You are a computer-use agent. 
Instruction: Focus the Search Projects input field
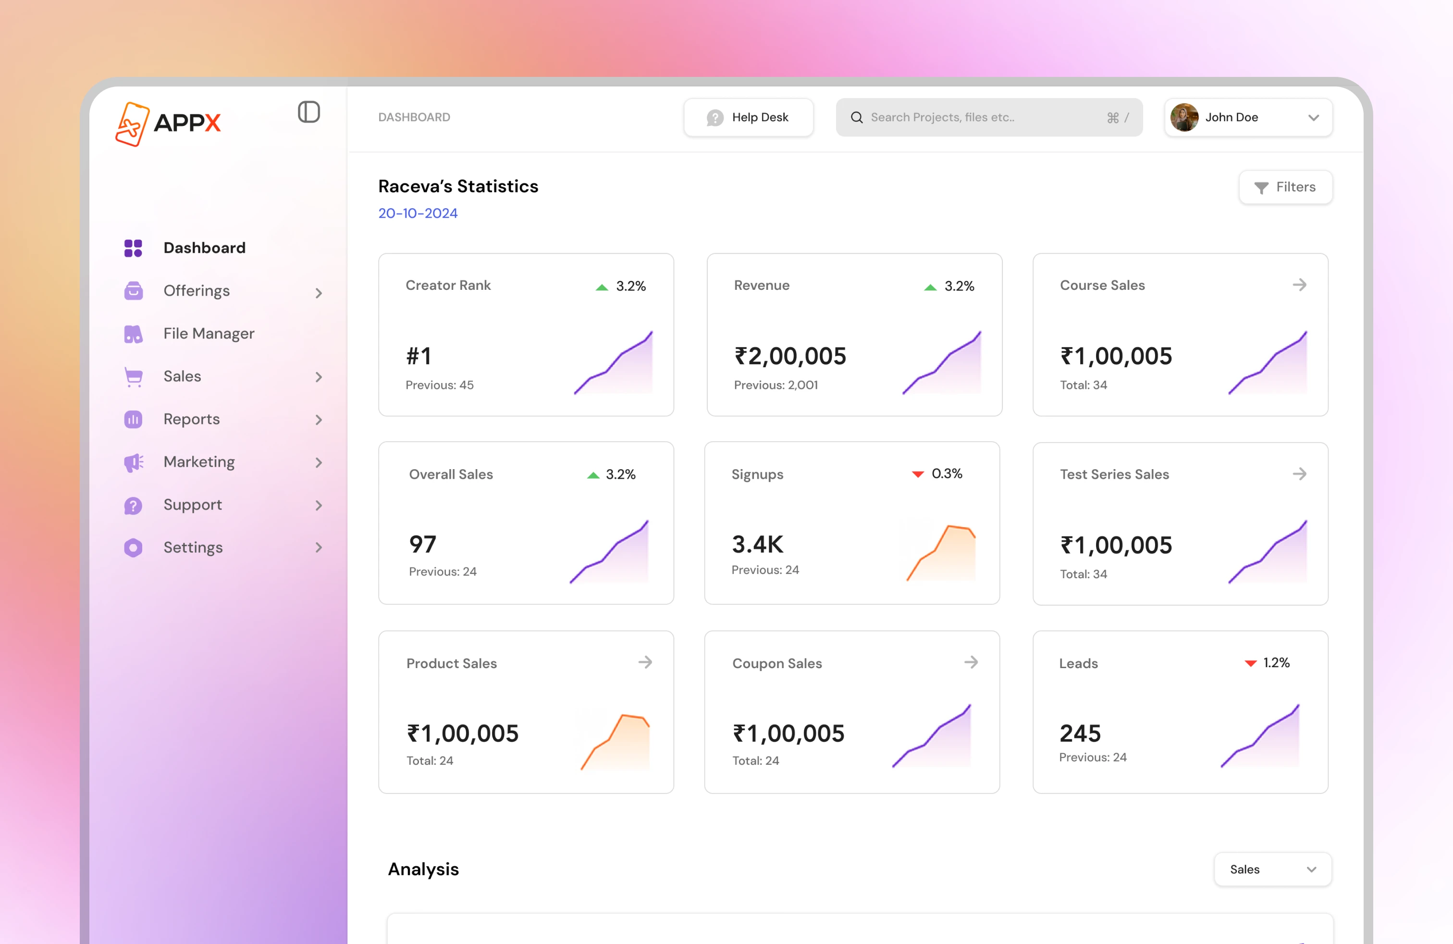coord(989,117)
